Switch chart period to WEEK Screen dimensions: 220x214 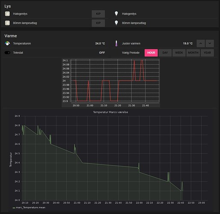click(179, 53)
